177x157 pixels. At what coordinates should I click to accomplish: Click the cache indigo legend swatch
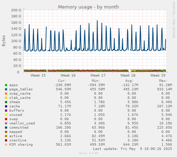pyautogui.click(x=6, y=106)
